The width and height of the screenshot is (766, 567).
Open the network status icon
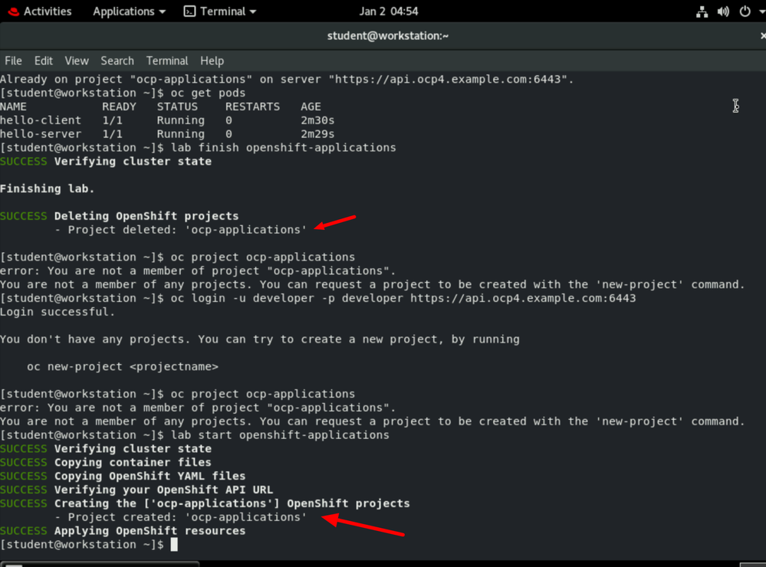[702, 11]
